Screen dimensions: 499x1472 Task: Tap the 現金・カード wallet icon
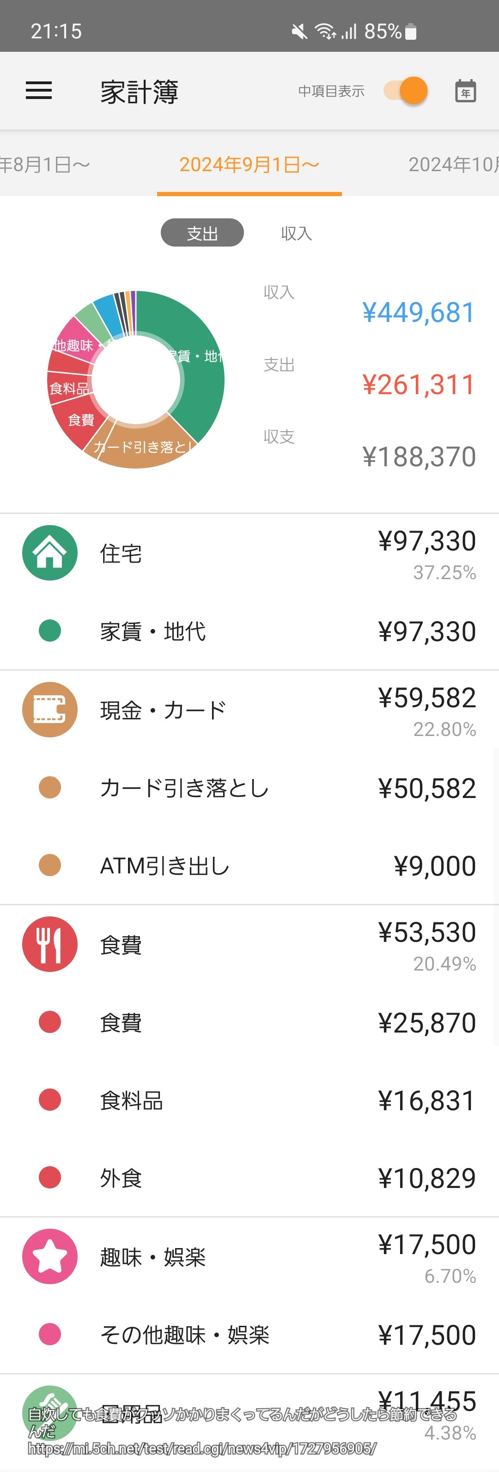click(x=50, y=709)
